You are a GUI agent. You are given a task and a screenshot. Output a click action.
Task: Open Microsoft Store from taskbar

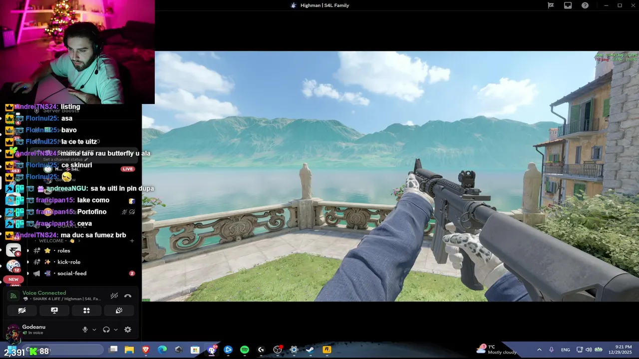[x=195, y=350]
